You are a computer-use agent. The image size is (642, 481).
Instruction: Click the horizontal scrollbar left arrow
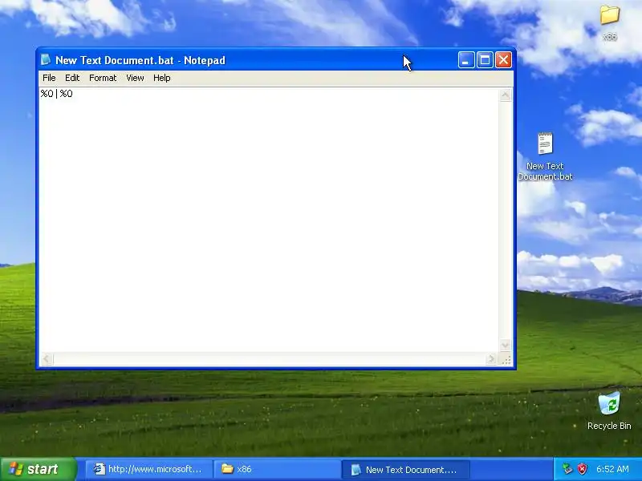click(47, 359)
